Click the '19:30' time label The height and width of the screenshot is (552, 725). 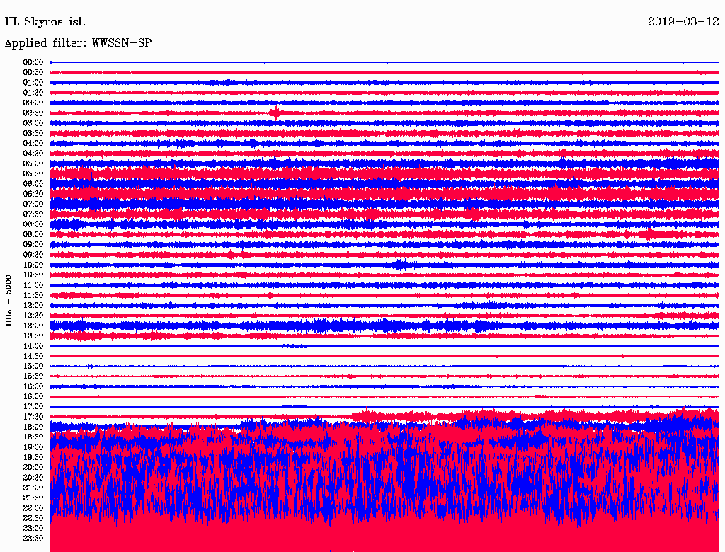(x=33, y=457)
